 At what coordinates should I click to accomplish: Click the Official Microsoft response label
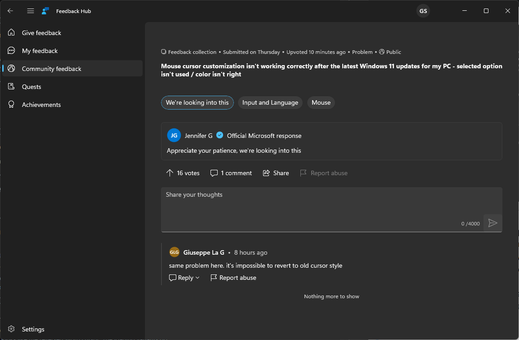coord(264,136)
